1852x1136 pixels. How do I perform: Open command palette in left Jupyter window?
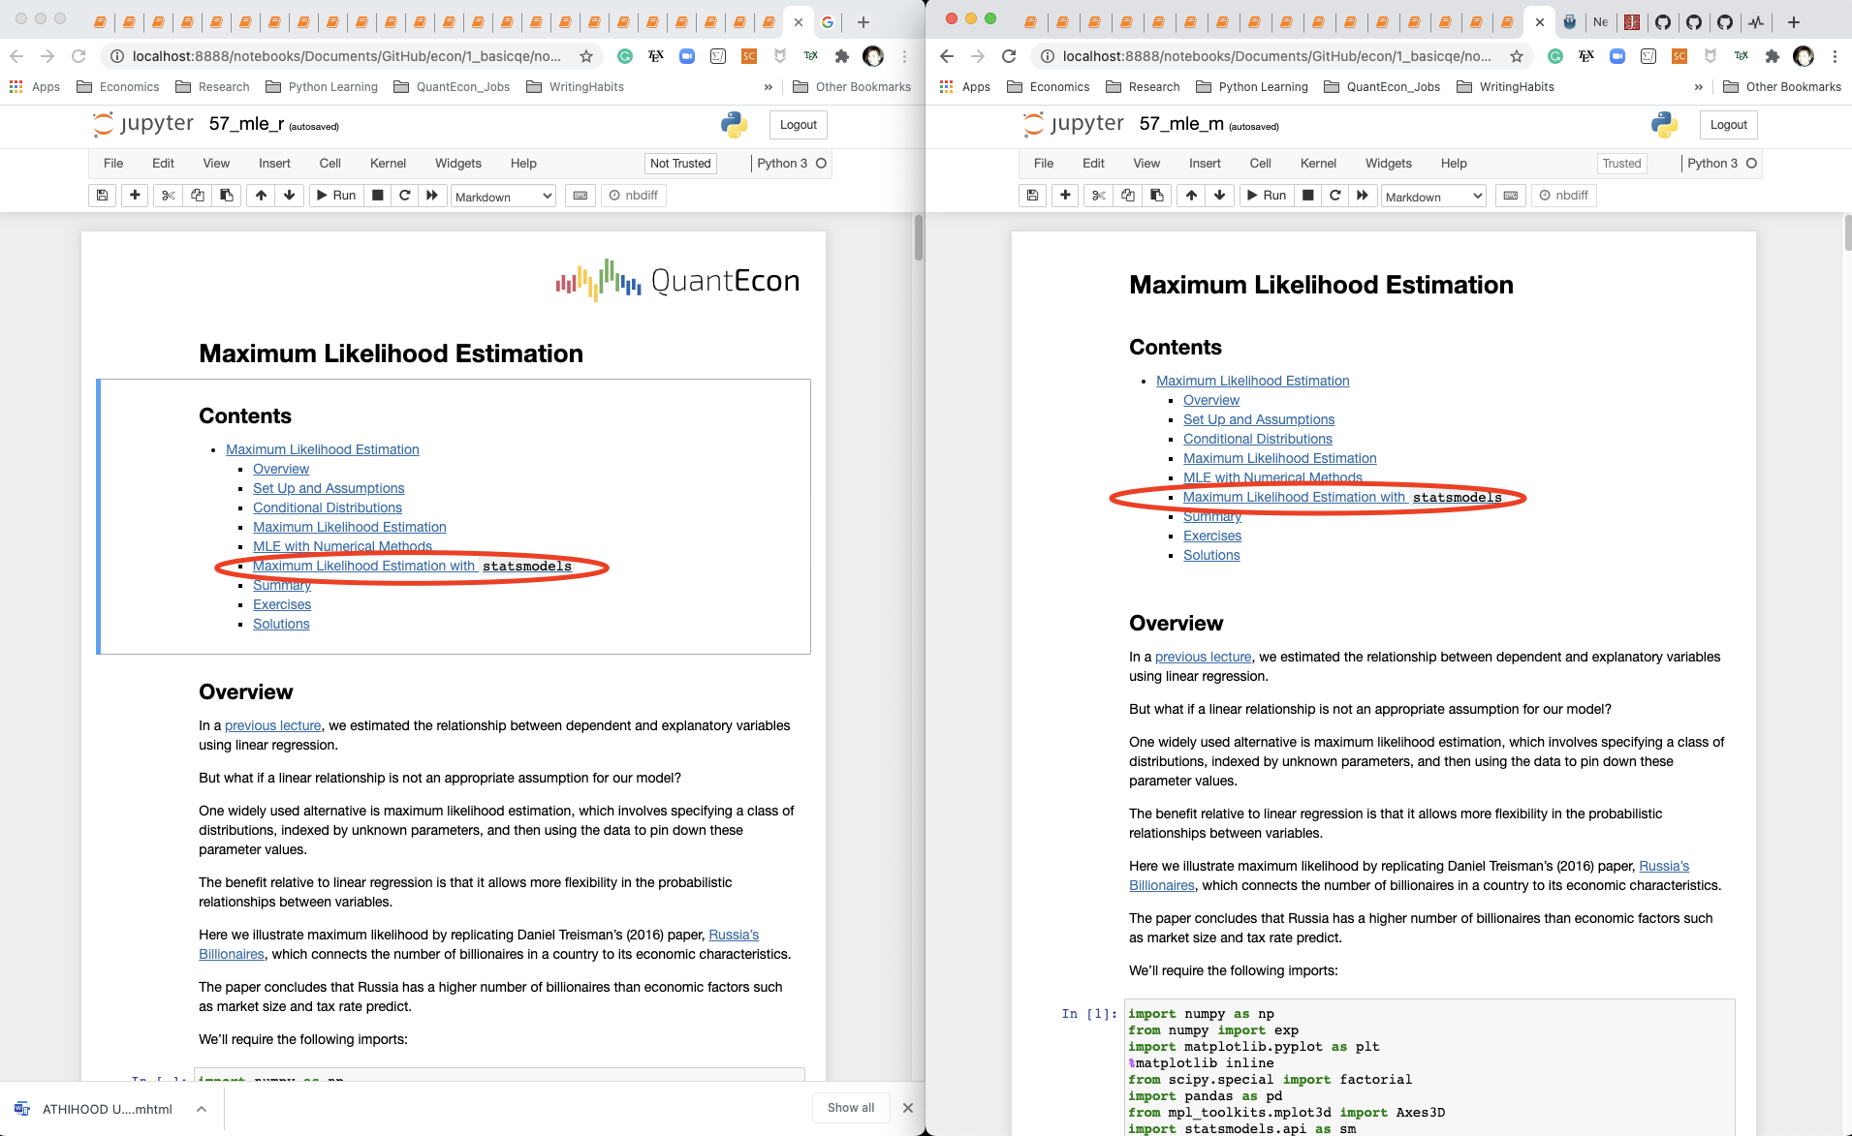pos(581,196)
